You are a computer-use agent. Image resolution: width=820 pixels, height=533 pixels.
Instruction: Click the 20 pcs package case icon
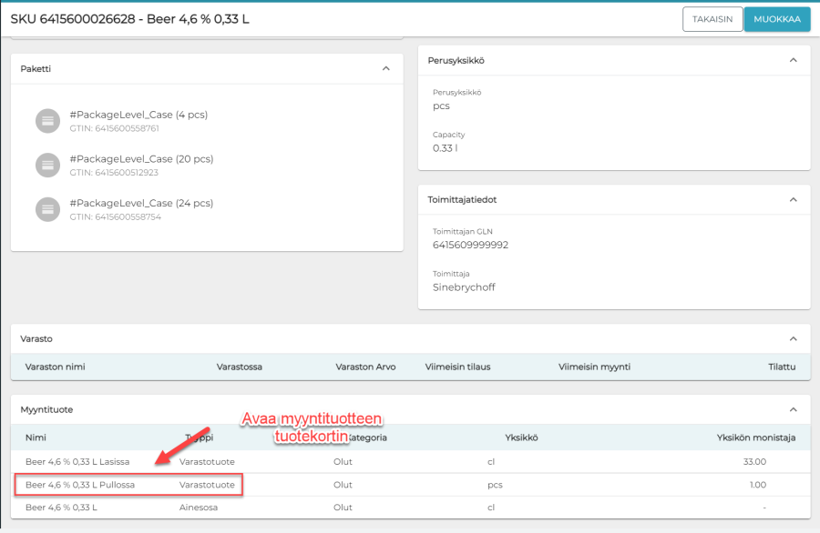(x=47, y=165)
